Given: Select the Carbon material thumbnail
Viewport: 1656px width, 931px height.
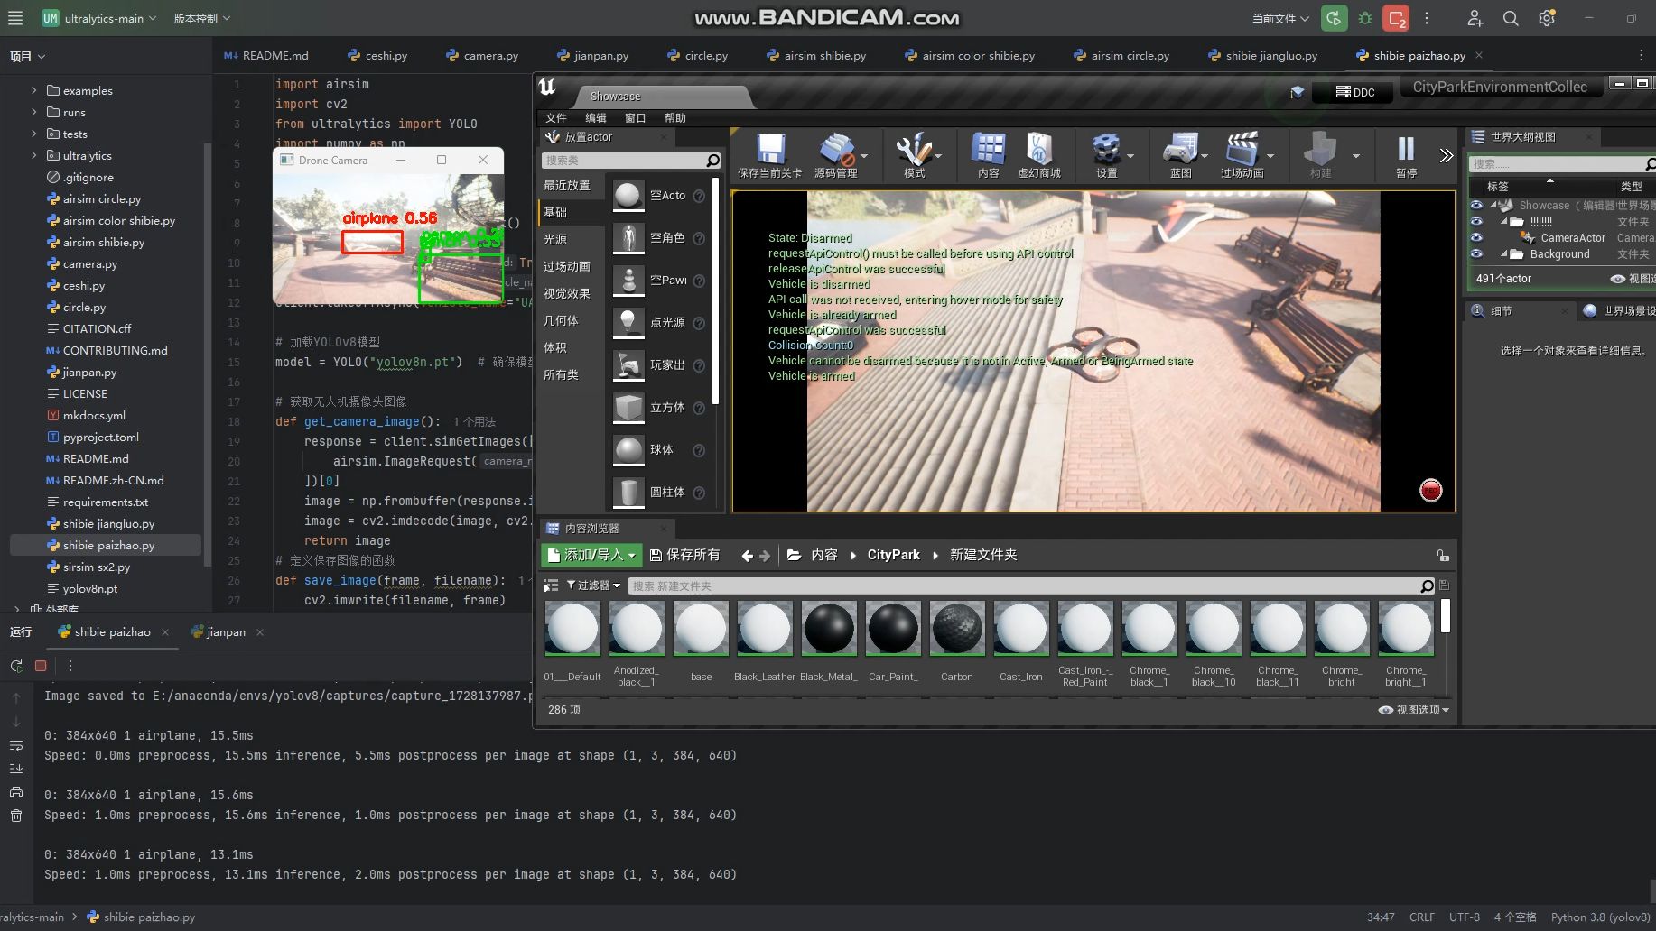Looking at the screenshot, I should [956, 629].
